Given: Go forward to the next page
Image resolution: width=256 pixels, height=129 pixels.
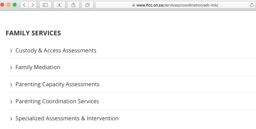Looking at the screenshot, I should tap(32, 5).
